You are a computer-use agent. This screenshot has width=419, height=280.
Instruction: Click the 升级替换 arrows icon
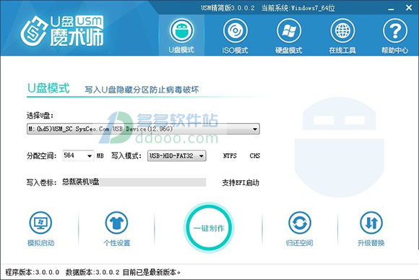[x=371, y=223]
